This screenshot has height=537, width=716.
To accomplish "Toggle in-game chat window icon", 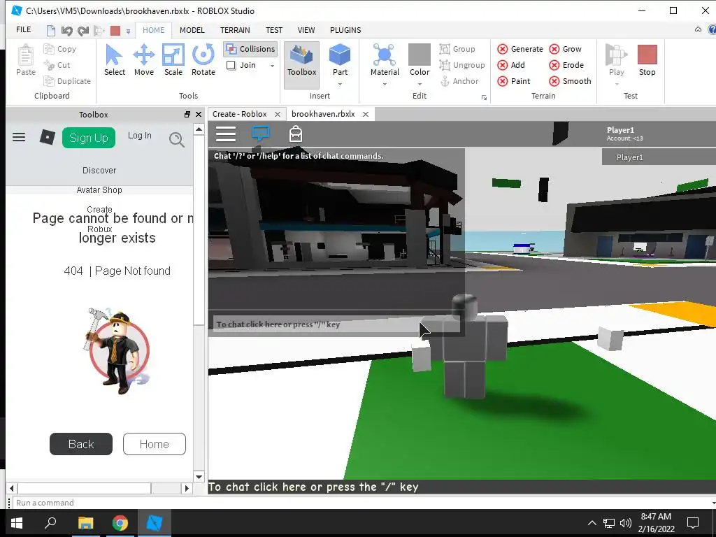I will click(261, 134).
